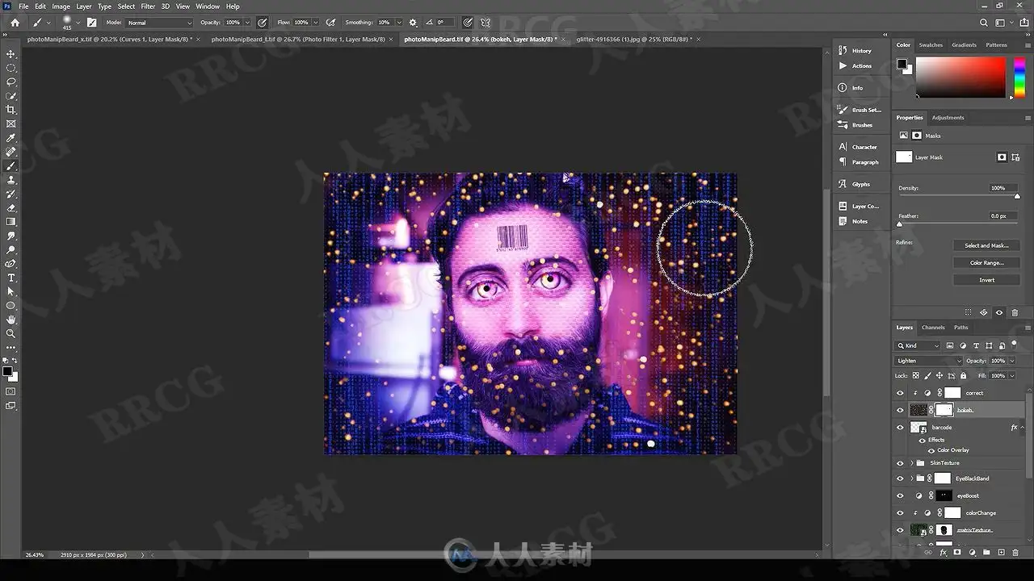Viewport: 1034px width, 581px height.
Task: Expand the SkinTexture group
Action: pyautogui.click(x=911, y=463)
